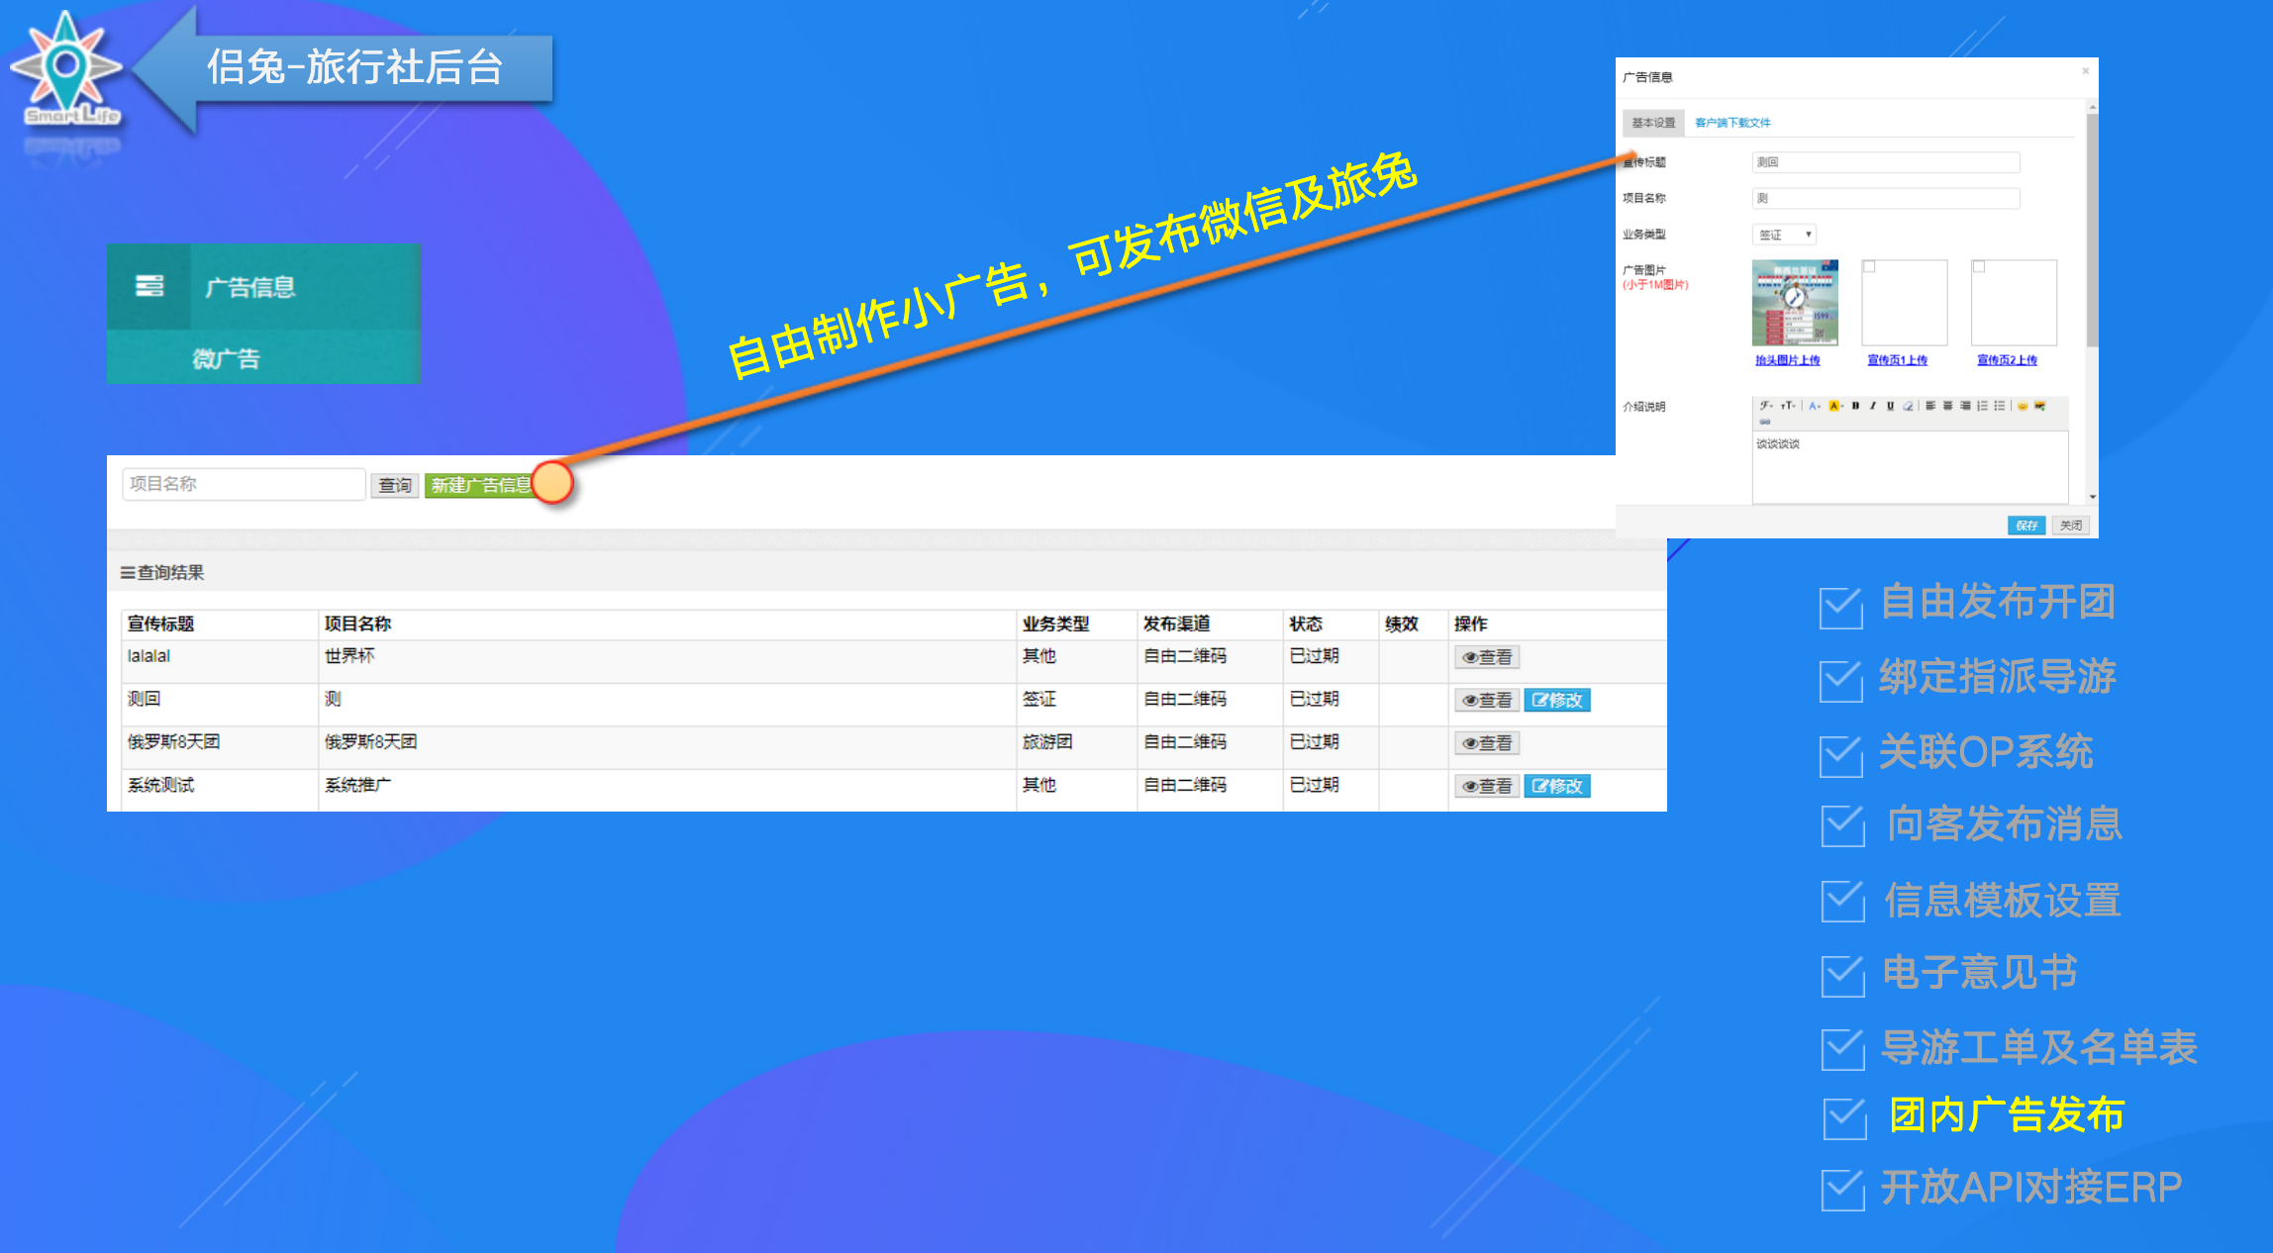This screenshot has height=1253, width=2273.
Task: Toggle bold in the description editor
Action: tap(1855, 406)
